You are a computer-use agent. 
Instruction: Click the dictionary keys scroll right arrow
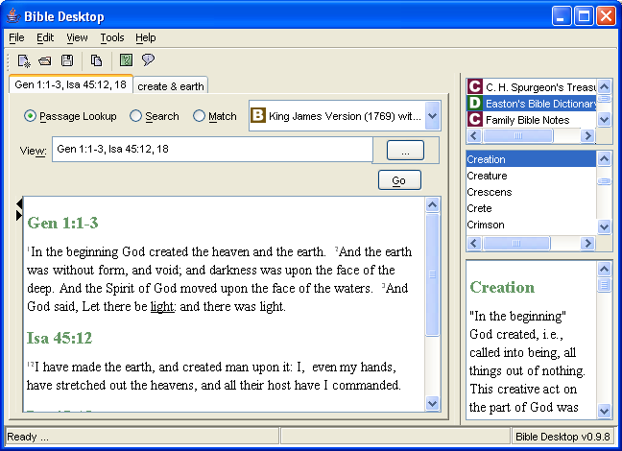[x=587, y=243]
